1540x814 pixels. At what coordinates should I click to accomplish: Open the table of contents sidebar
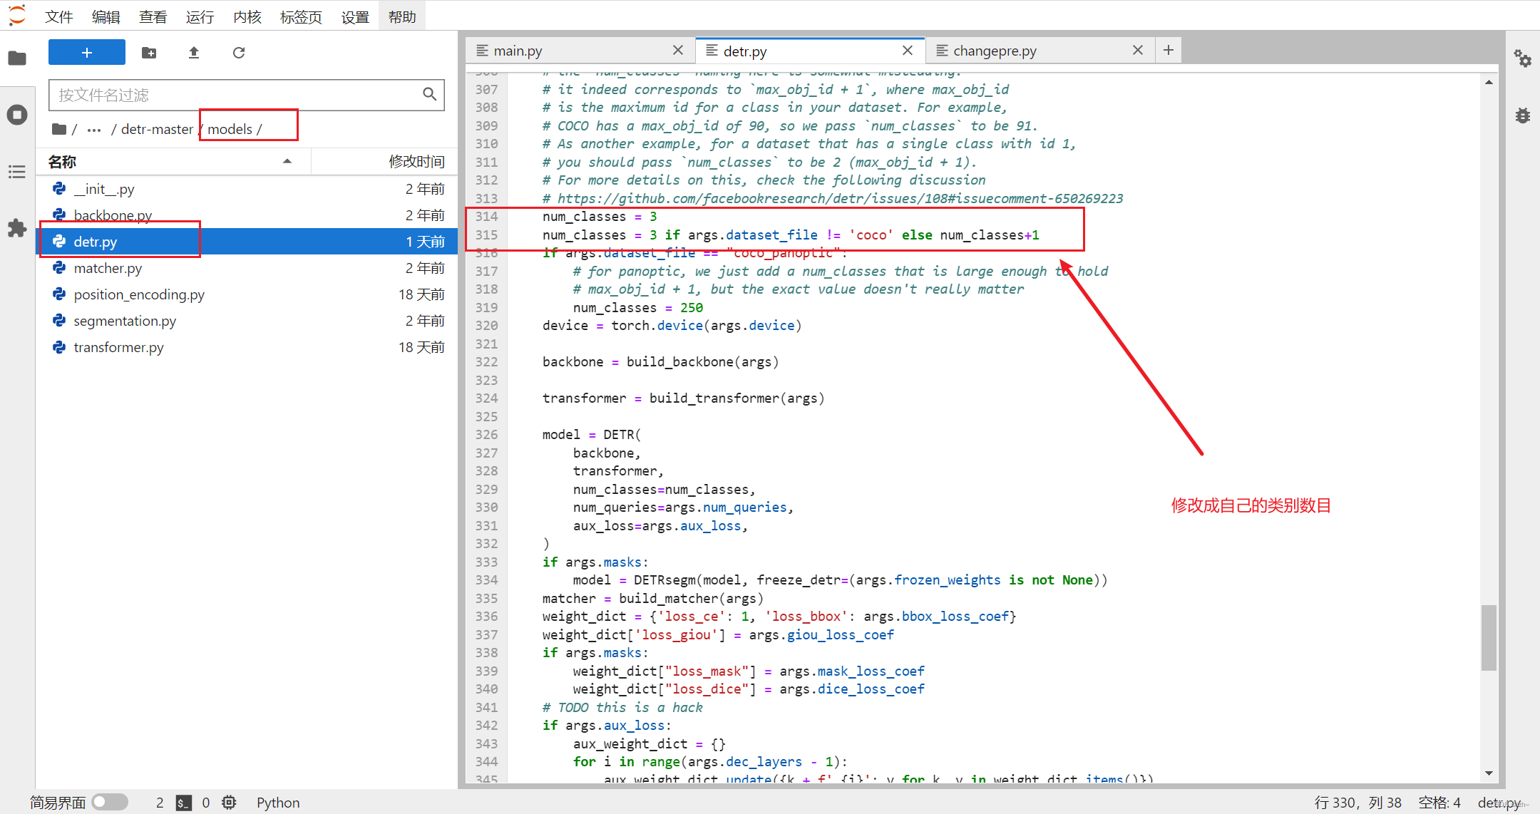17,172
